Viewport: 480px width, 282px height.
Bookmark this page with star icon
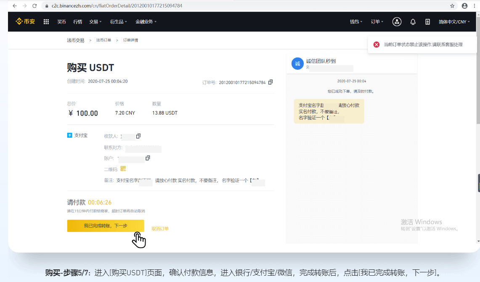click(x=452, y=6)
